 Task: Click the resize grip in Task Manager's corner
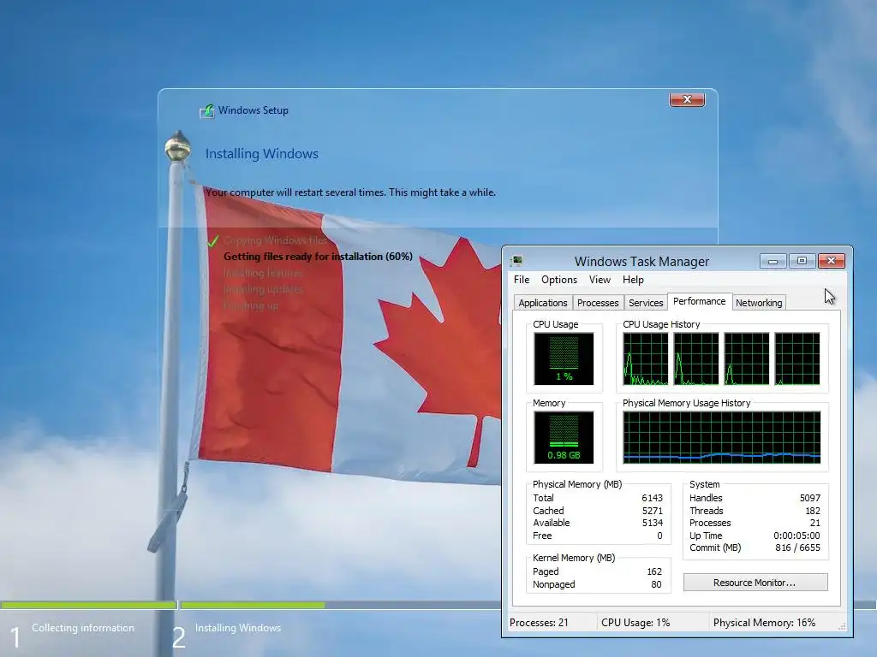(x=842, y=626)
